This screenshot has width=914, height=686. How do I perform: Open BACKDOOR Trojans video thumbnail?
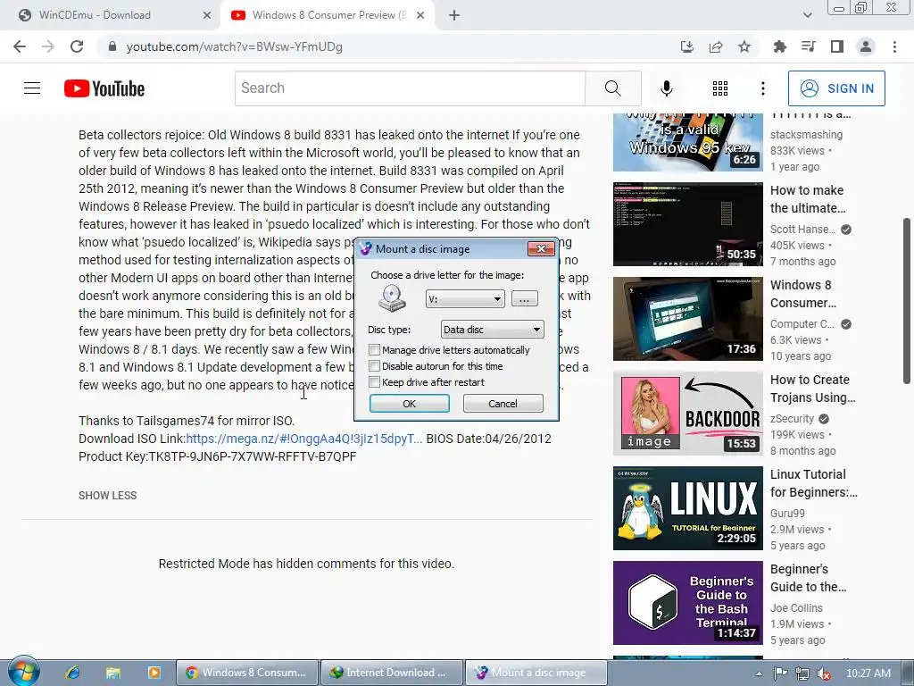click(x=688, y=413)
